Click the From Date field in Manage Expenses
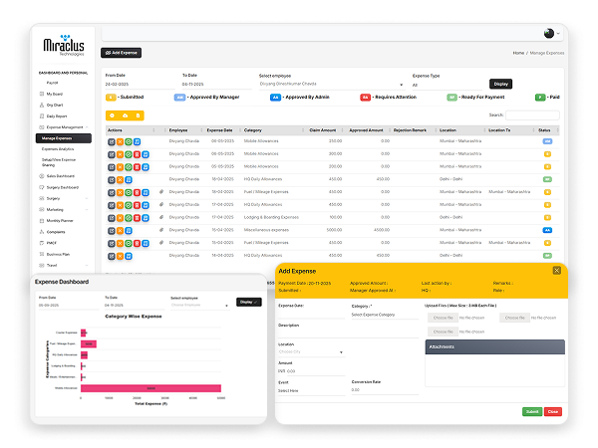The width and height of the screenshot is (598, 448). tap(140, 85)
